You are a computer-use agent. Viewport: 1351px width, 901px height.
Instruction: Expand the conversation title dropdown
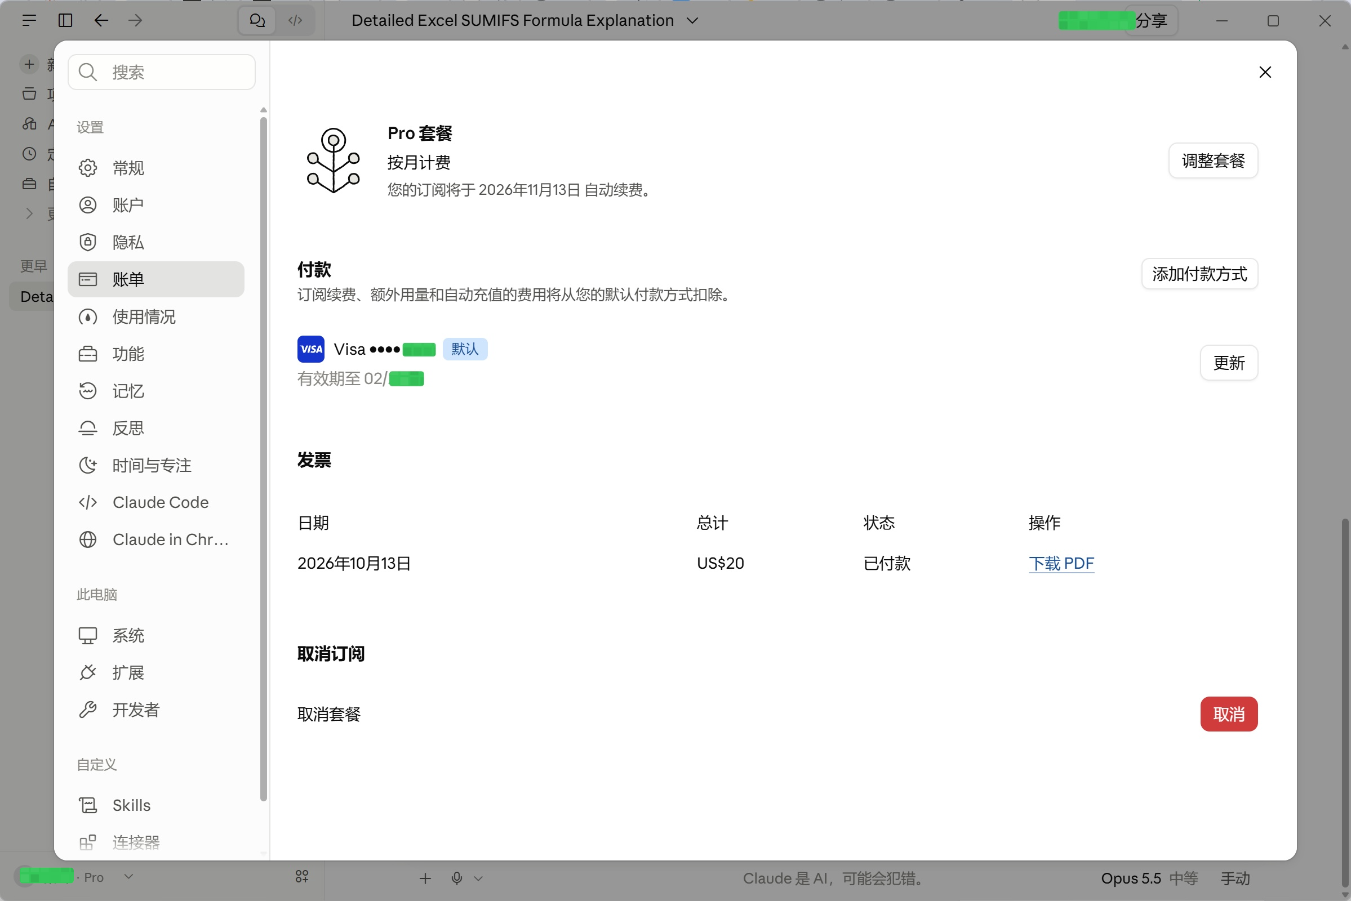693,21
